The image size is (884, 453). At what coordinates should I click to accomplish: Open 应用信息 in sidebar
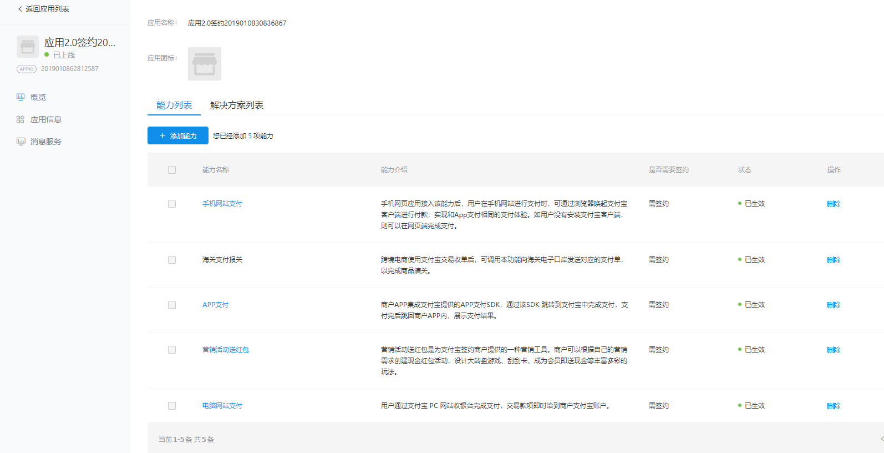click(x=46, y=119)
